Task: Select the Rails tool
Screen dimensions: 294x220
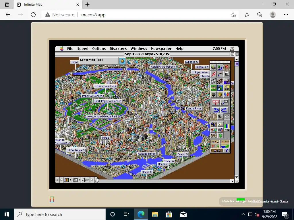Action: pyautogui.click(x=220, y=81)
